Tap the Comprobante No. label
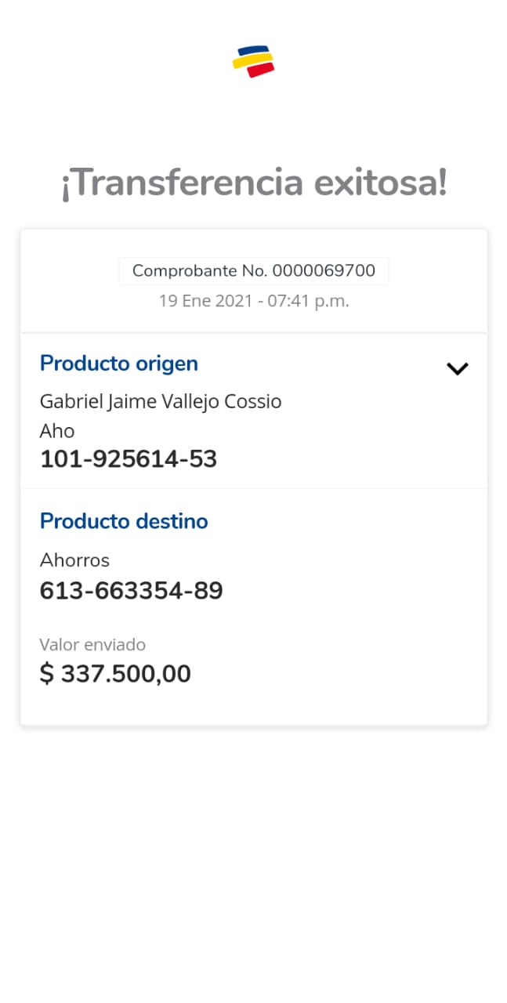The width and height of the screenshot is (507, 1003). [x=200, y=271]
